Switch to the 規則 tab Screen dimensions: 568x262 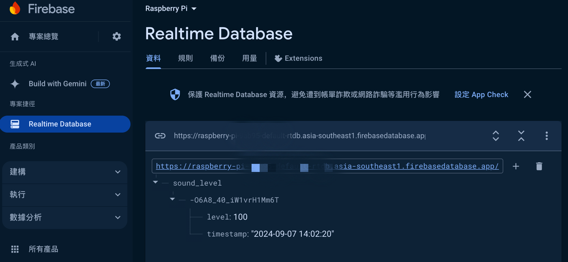tap(185, 58)
